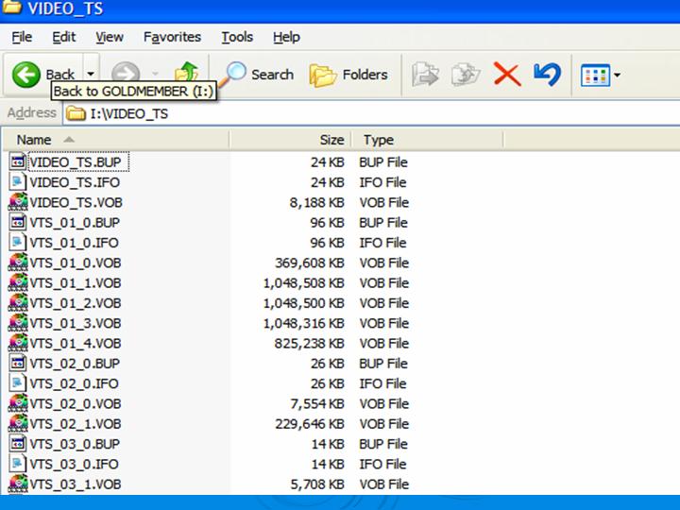Click the folder icon in the address bar

76,113
